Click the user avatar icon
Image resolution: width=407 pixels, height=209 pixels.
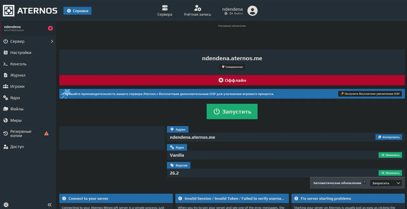click(x=252, y=11)
